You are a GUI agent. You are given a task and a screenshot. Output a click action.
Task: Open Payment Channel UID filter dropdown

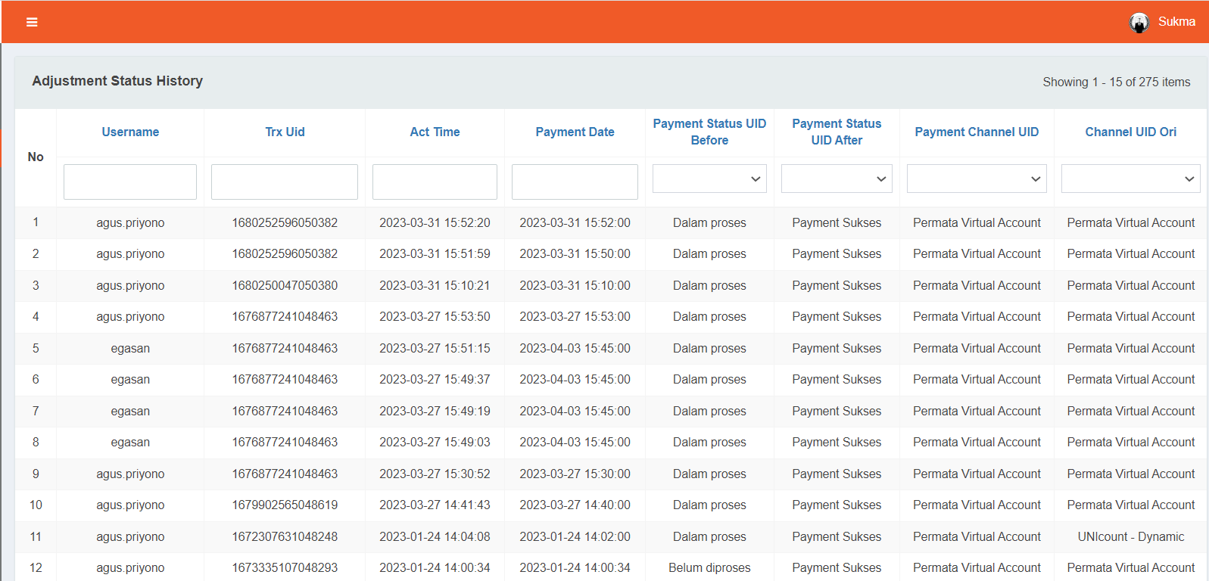click(977, 179)
